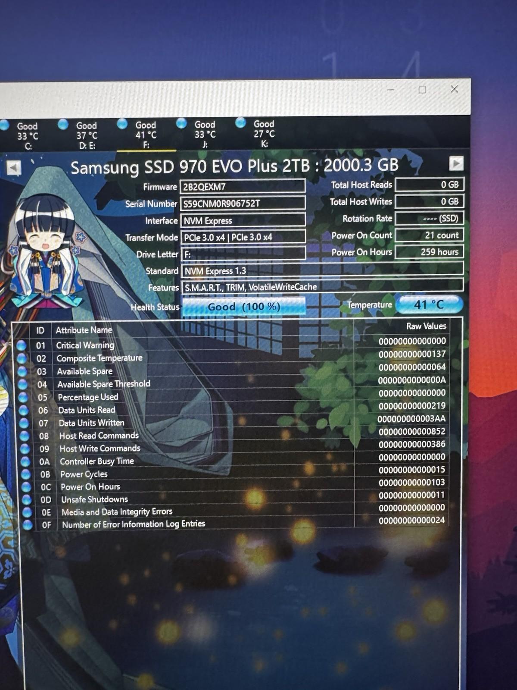Click the Rotation Rate value
This screenshot has width=517, height=690.
click(x=429, y=218)
